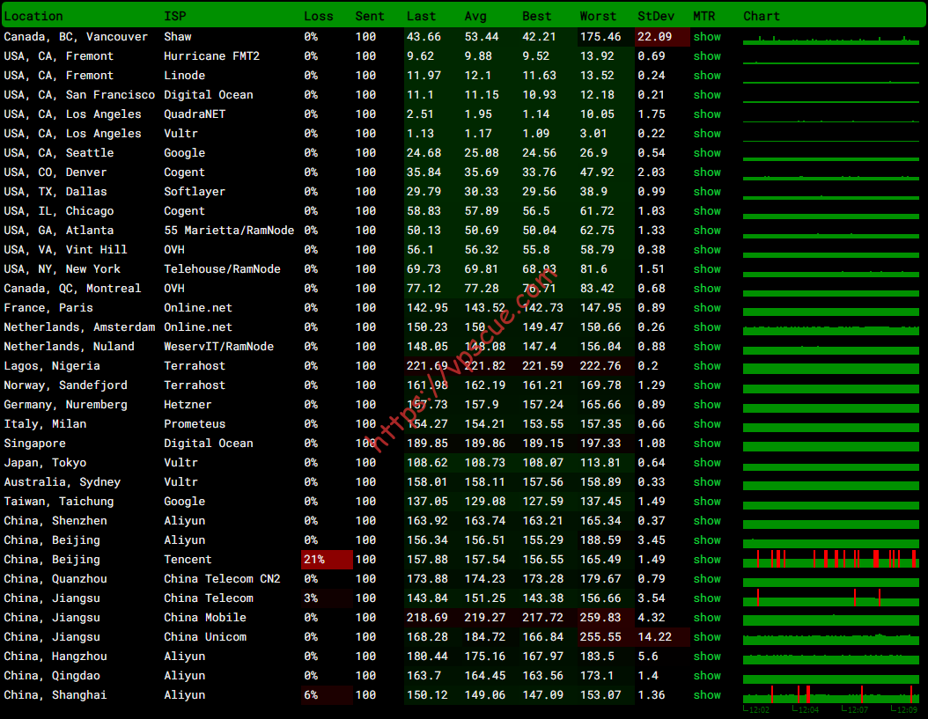
Task: Click the "Netherlands, Amsterdam" location cell
Action: point(79,327)
